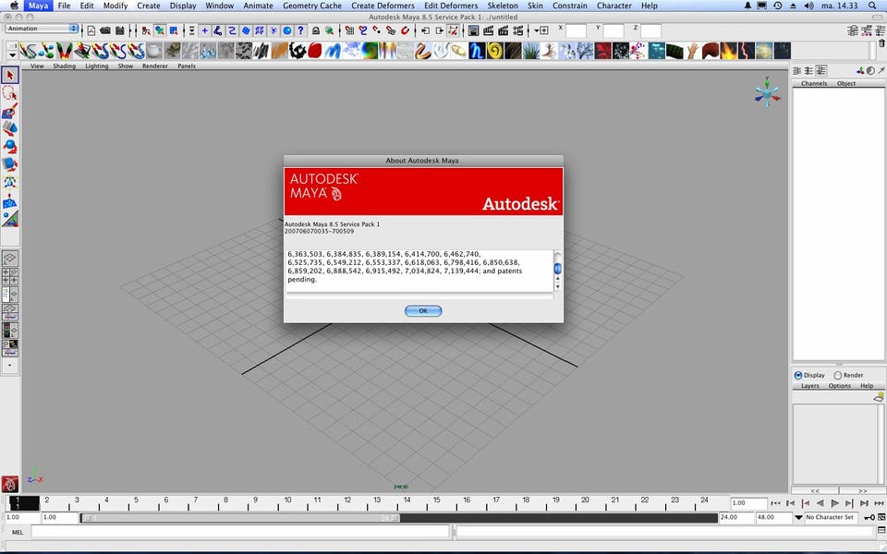Select the Move tool

click(x=9, y=129)
